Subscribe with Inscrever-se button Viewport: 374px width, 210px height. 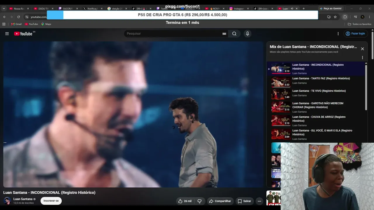click(x=51, y=201)
